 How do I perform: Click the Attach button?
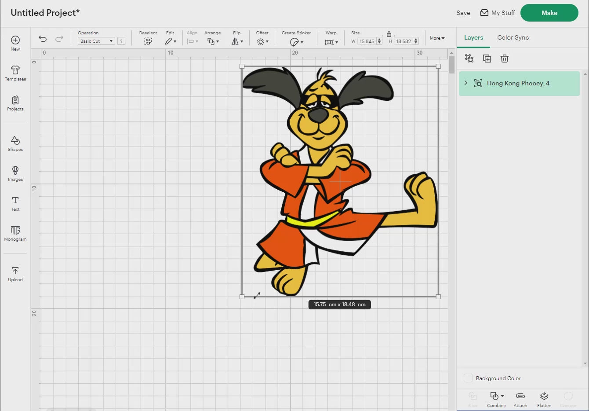coord(520,399)
